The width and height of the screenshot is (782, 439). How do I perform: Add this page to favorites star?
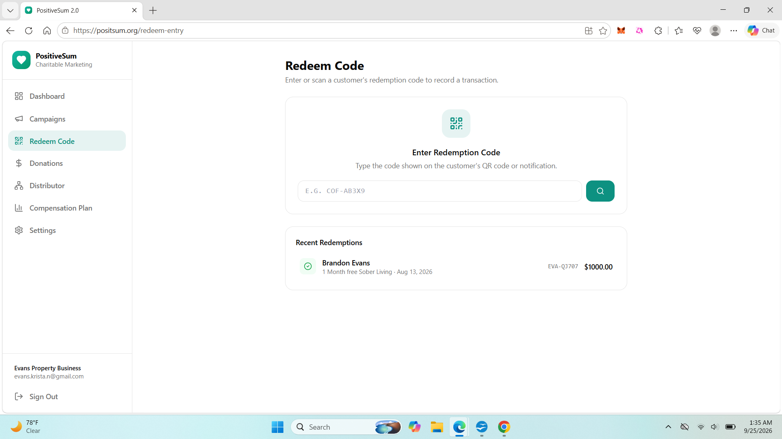click(x=603, y=30)
